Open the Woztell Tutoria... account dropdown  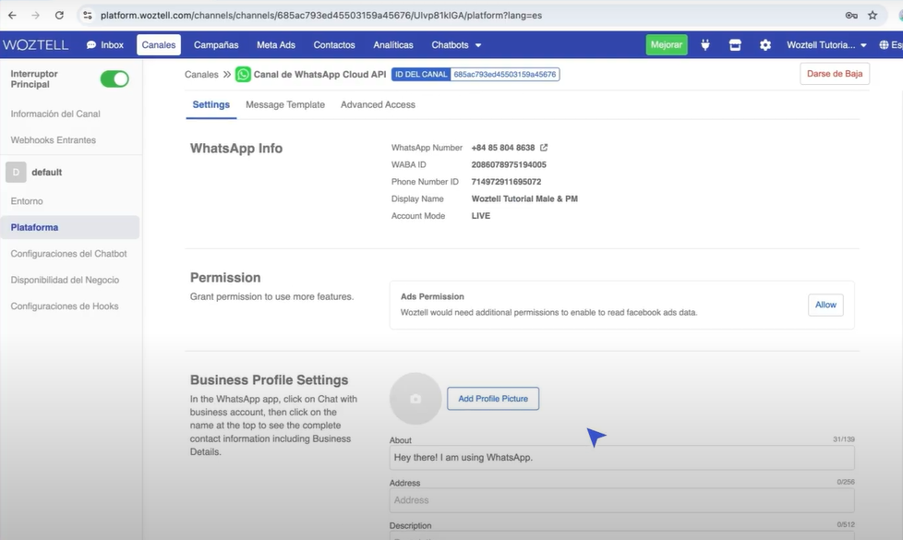pyautogui.click(x=826, y=45)
